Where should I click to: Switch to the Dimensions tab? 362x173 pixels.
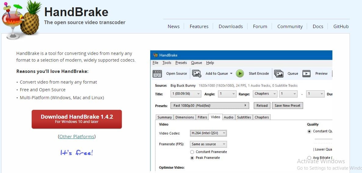pyautogui.click(x=184, y=117)
